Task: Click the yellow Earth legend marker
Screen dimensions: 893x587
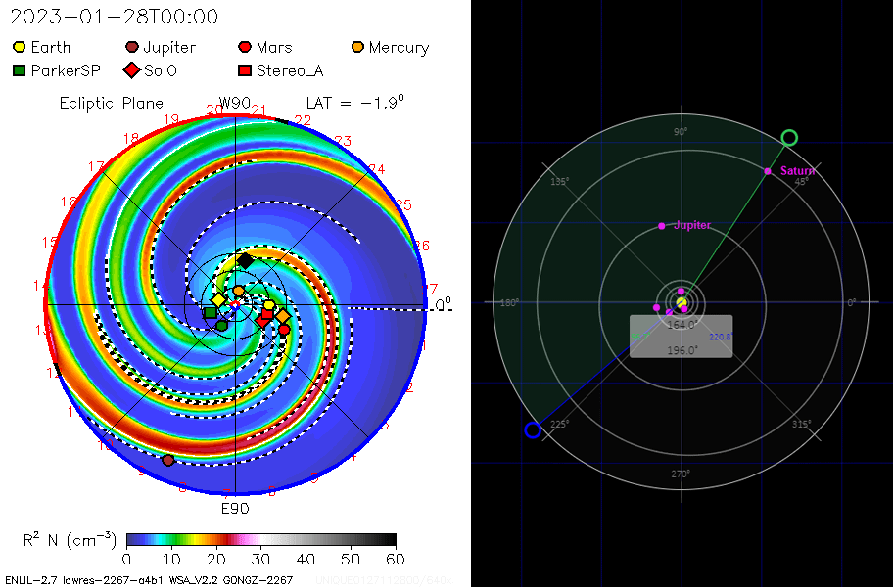Action: click(x=20, y=47)
